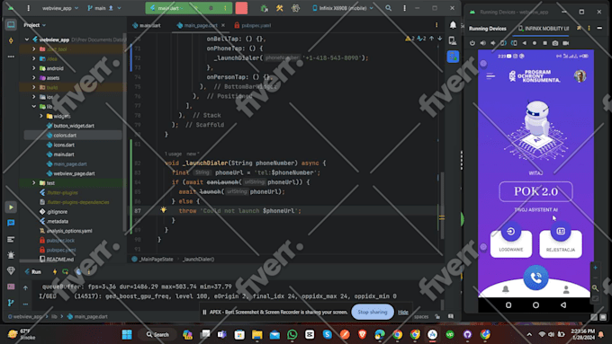
Task: Click the Flutter hot reload lightning icon
Action: point(55,271)
